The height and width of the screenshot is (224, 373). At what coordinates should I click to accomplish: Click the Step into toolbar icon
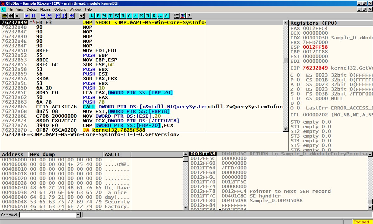(43, 16)
